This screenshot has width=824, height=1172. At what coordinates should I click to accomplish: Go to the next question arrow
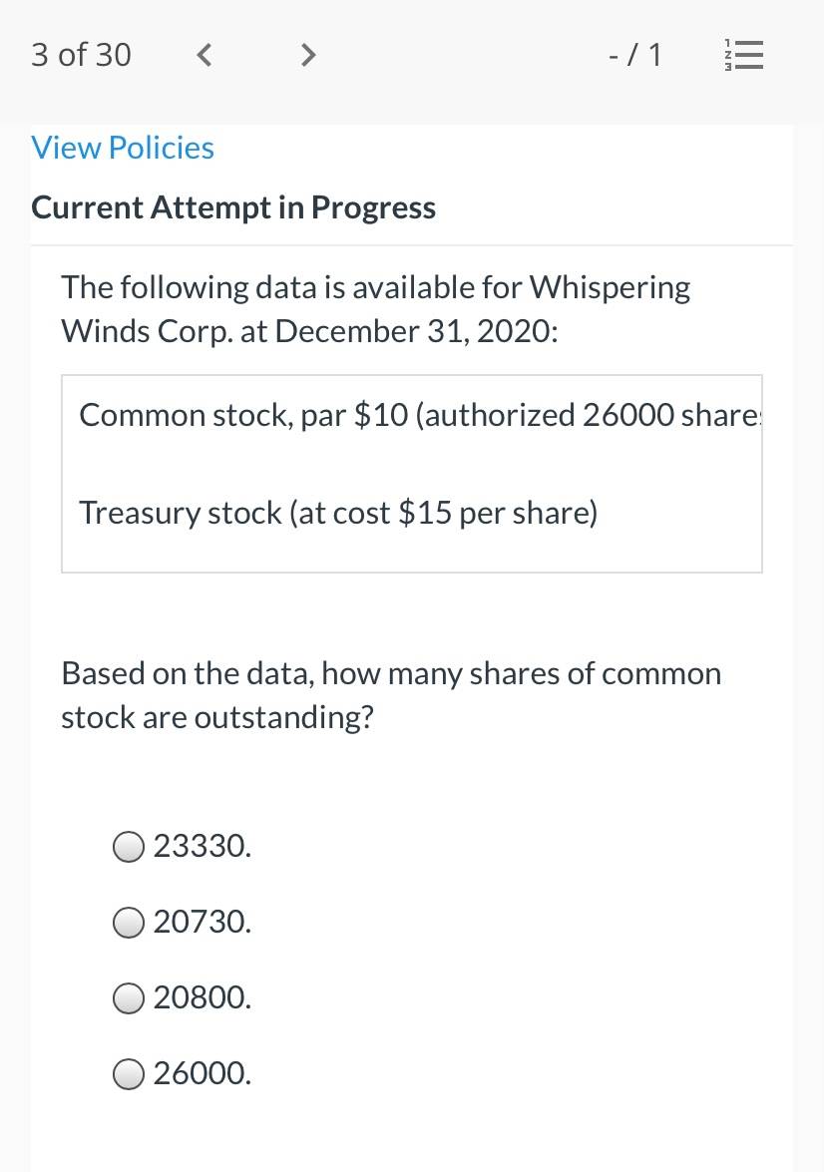[307, 55]
